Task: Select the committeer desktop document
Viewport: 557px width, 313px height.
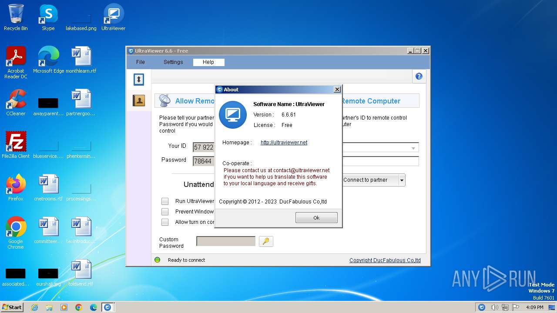Action: [48, 230]
